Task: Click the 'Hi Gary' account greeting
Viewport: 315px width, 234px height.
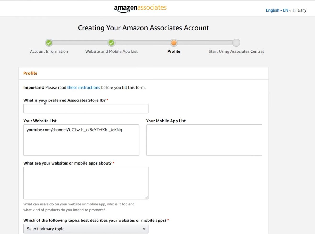Action: (x=299, y=10)
